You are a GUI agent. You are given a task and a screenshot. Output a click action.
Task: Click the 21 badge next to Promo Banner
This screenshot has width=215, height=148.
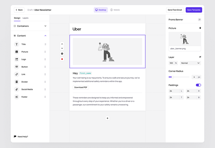point(199,20)
